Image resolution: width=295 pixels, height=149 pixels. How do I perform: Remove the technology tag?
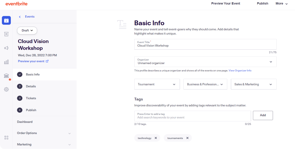[156, 138]
